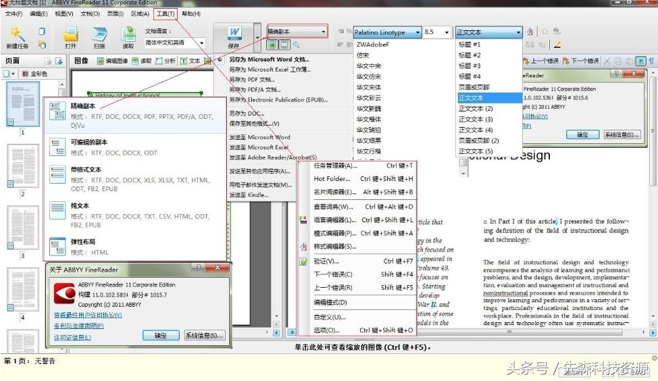The width and height of the screenshot is (658, 381).
Task: Open the 精确副本 layout mode dropdown
Action: [x=297, y=32]
